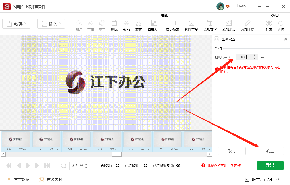Click the 效果 section label
This screenshot has height=185, width=290.
pos(275,16)
